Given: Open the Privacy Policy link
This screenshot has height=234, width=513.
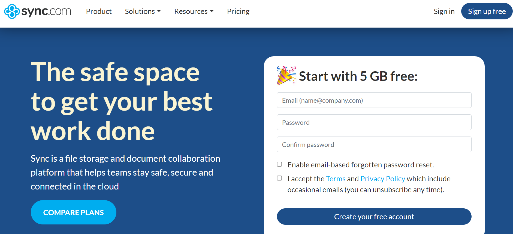Looking at the screenshot, I should tap(383, 179).
